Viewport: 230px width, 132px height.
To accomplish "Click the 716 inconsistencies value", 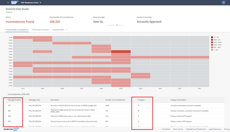I will (x=107, y=116).
